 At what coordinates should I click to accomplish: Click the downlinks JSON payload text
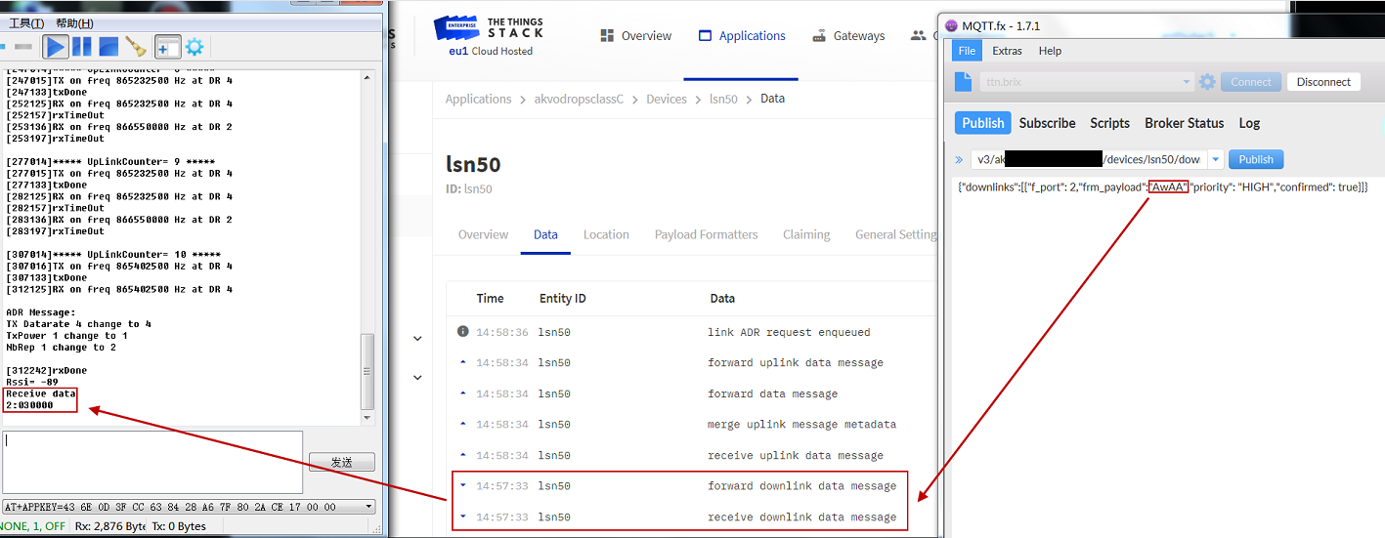click(1163, 186)
